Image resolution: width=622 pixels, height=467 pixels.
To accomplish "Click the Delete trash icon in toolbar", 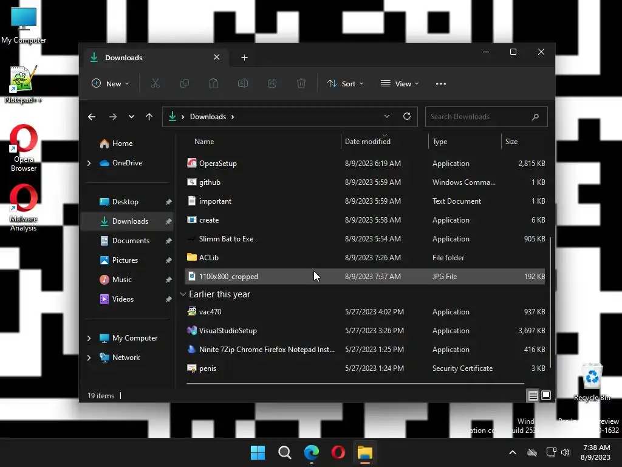I will click(301, 83).
